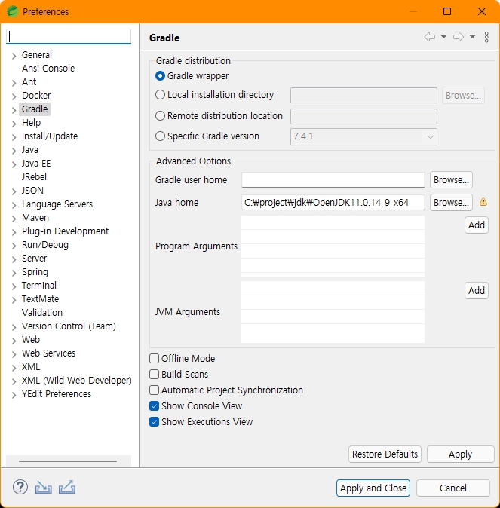Select Plug-in Development entry
Screen dimensions: 500x508
tap(65, 231)
